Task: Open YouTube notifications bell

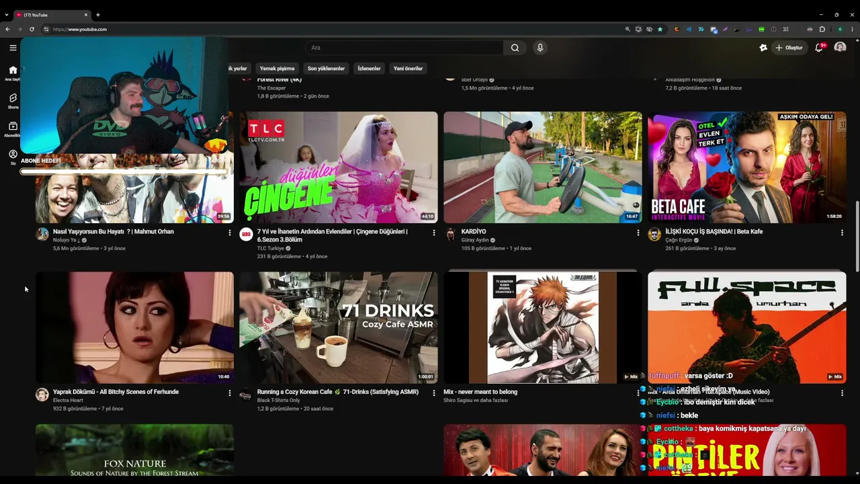Action: pyautogui.click(x=818, y=48)
